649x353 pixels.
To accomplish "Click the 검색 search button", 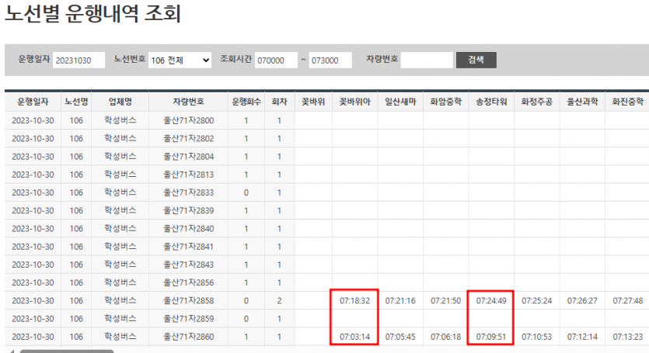I will click(x=476, y=60).
